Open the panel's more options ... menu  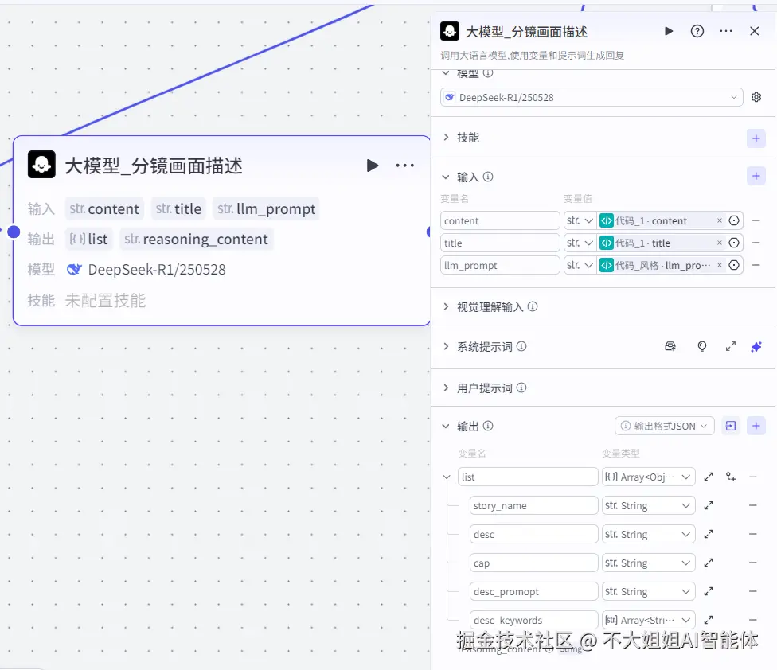[725, 31]
